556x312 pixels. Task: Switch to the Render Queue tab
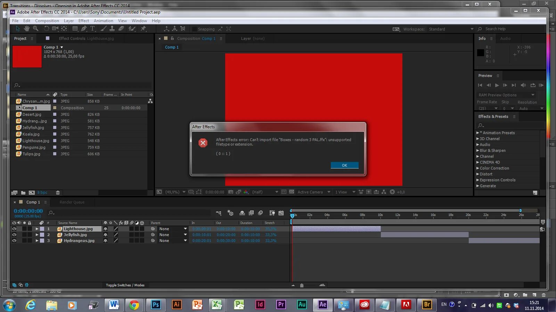(72, 202)
